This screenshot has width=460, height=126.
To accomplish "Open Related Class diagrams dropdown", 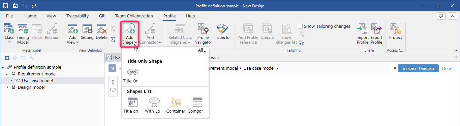I will tap(180, 34).
